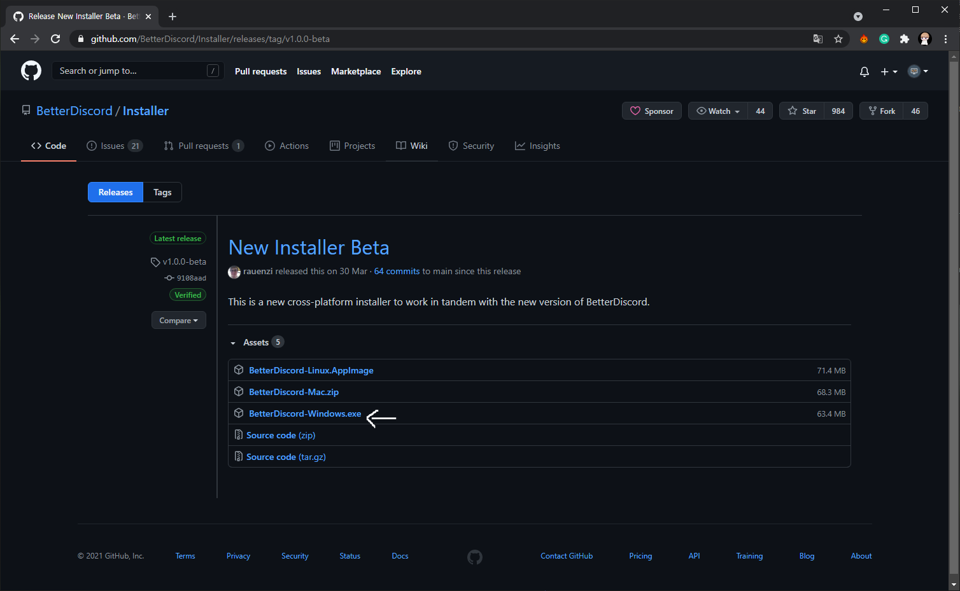This screenshot has height=591, width=960.
Task: Download BetterDiscord-Linux.AppImage
Action: click(x=311, y=370)
